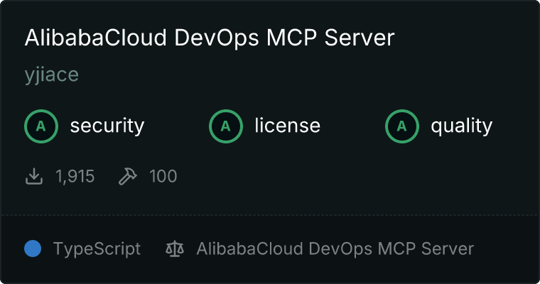540x284 pixels.
Task: Click the security grade A badge
Action: 41,126
